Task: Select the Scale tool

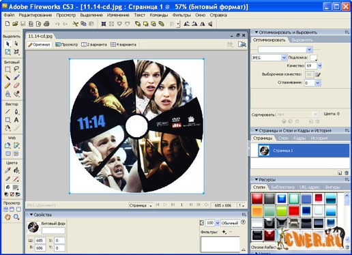Action: pyautogui.click(x=8, y=52)
